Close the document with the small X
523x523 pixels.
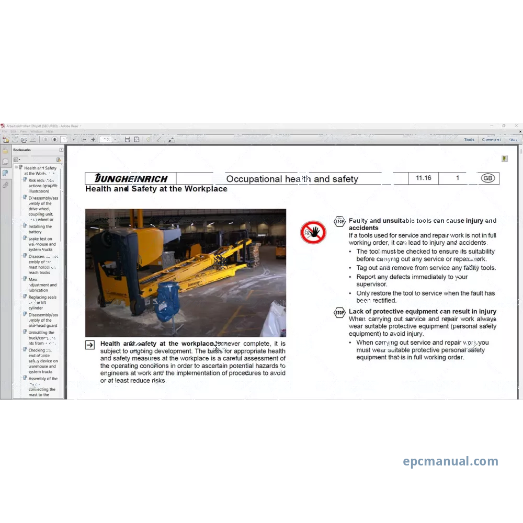coord(520,132)
